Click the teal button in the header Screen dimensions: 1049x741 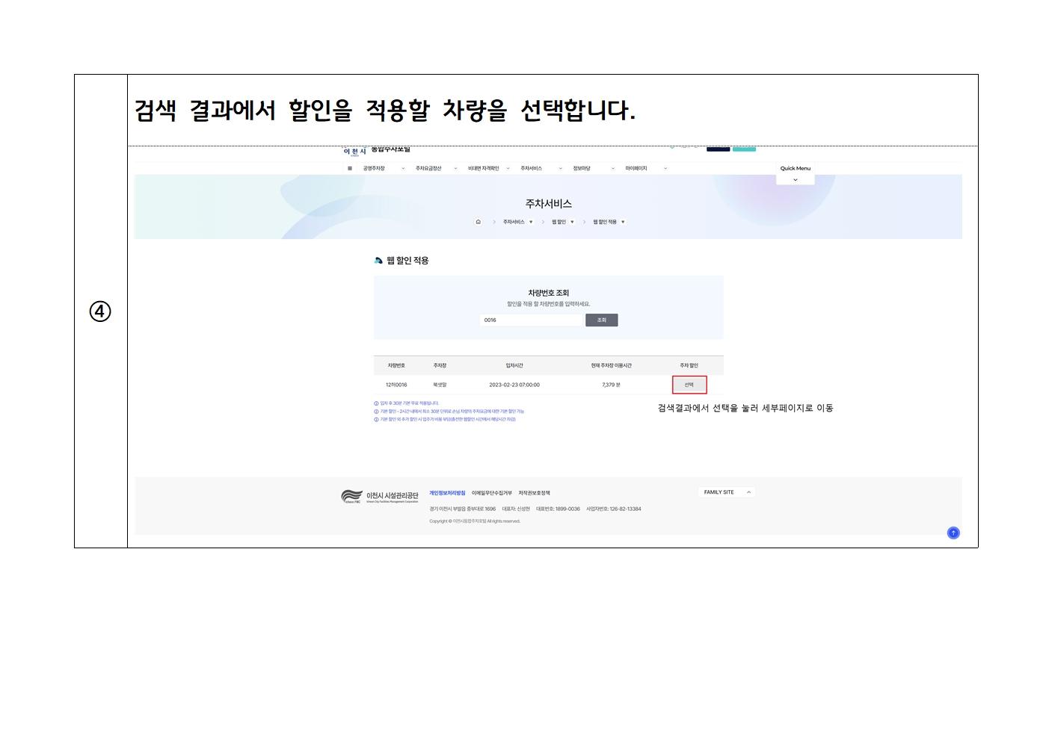(744, 149)
